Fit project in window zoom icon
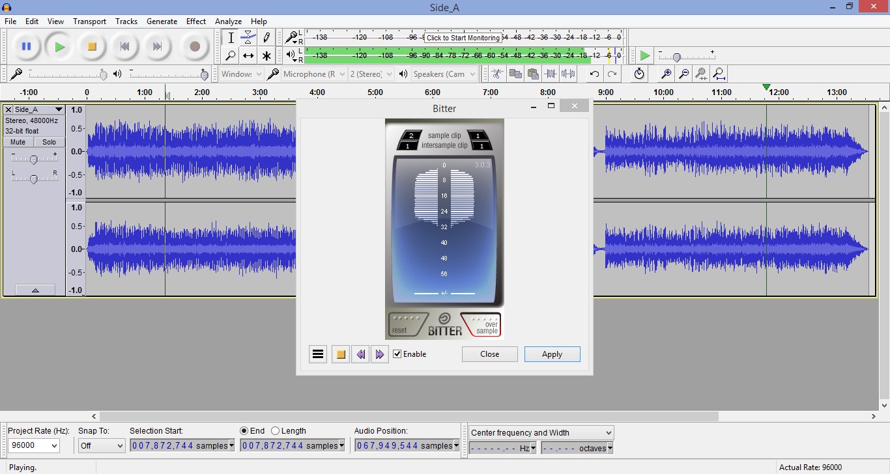The image size is (890, 474). coord(719,74)
